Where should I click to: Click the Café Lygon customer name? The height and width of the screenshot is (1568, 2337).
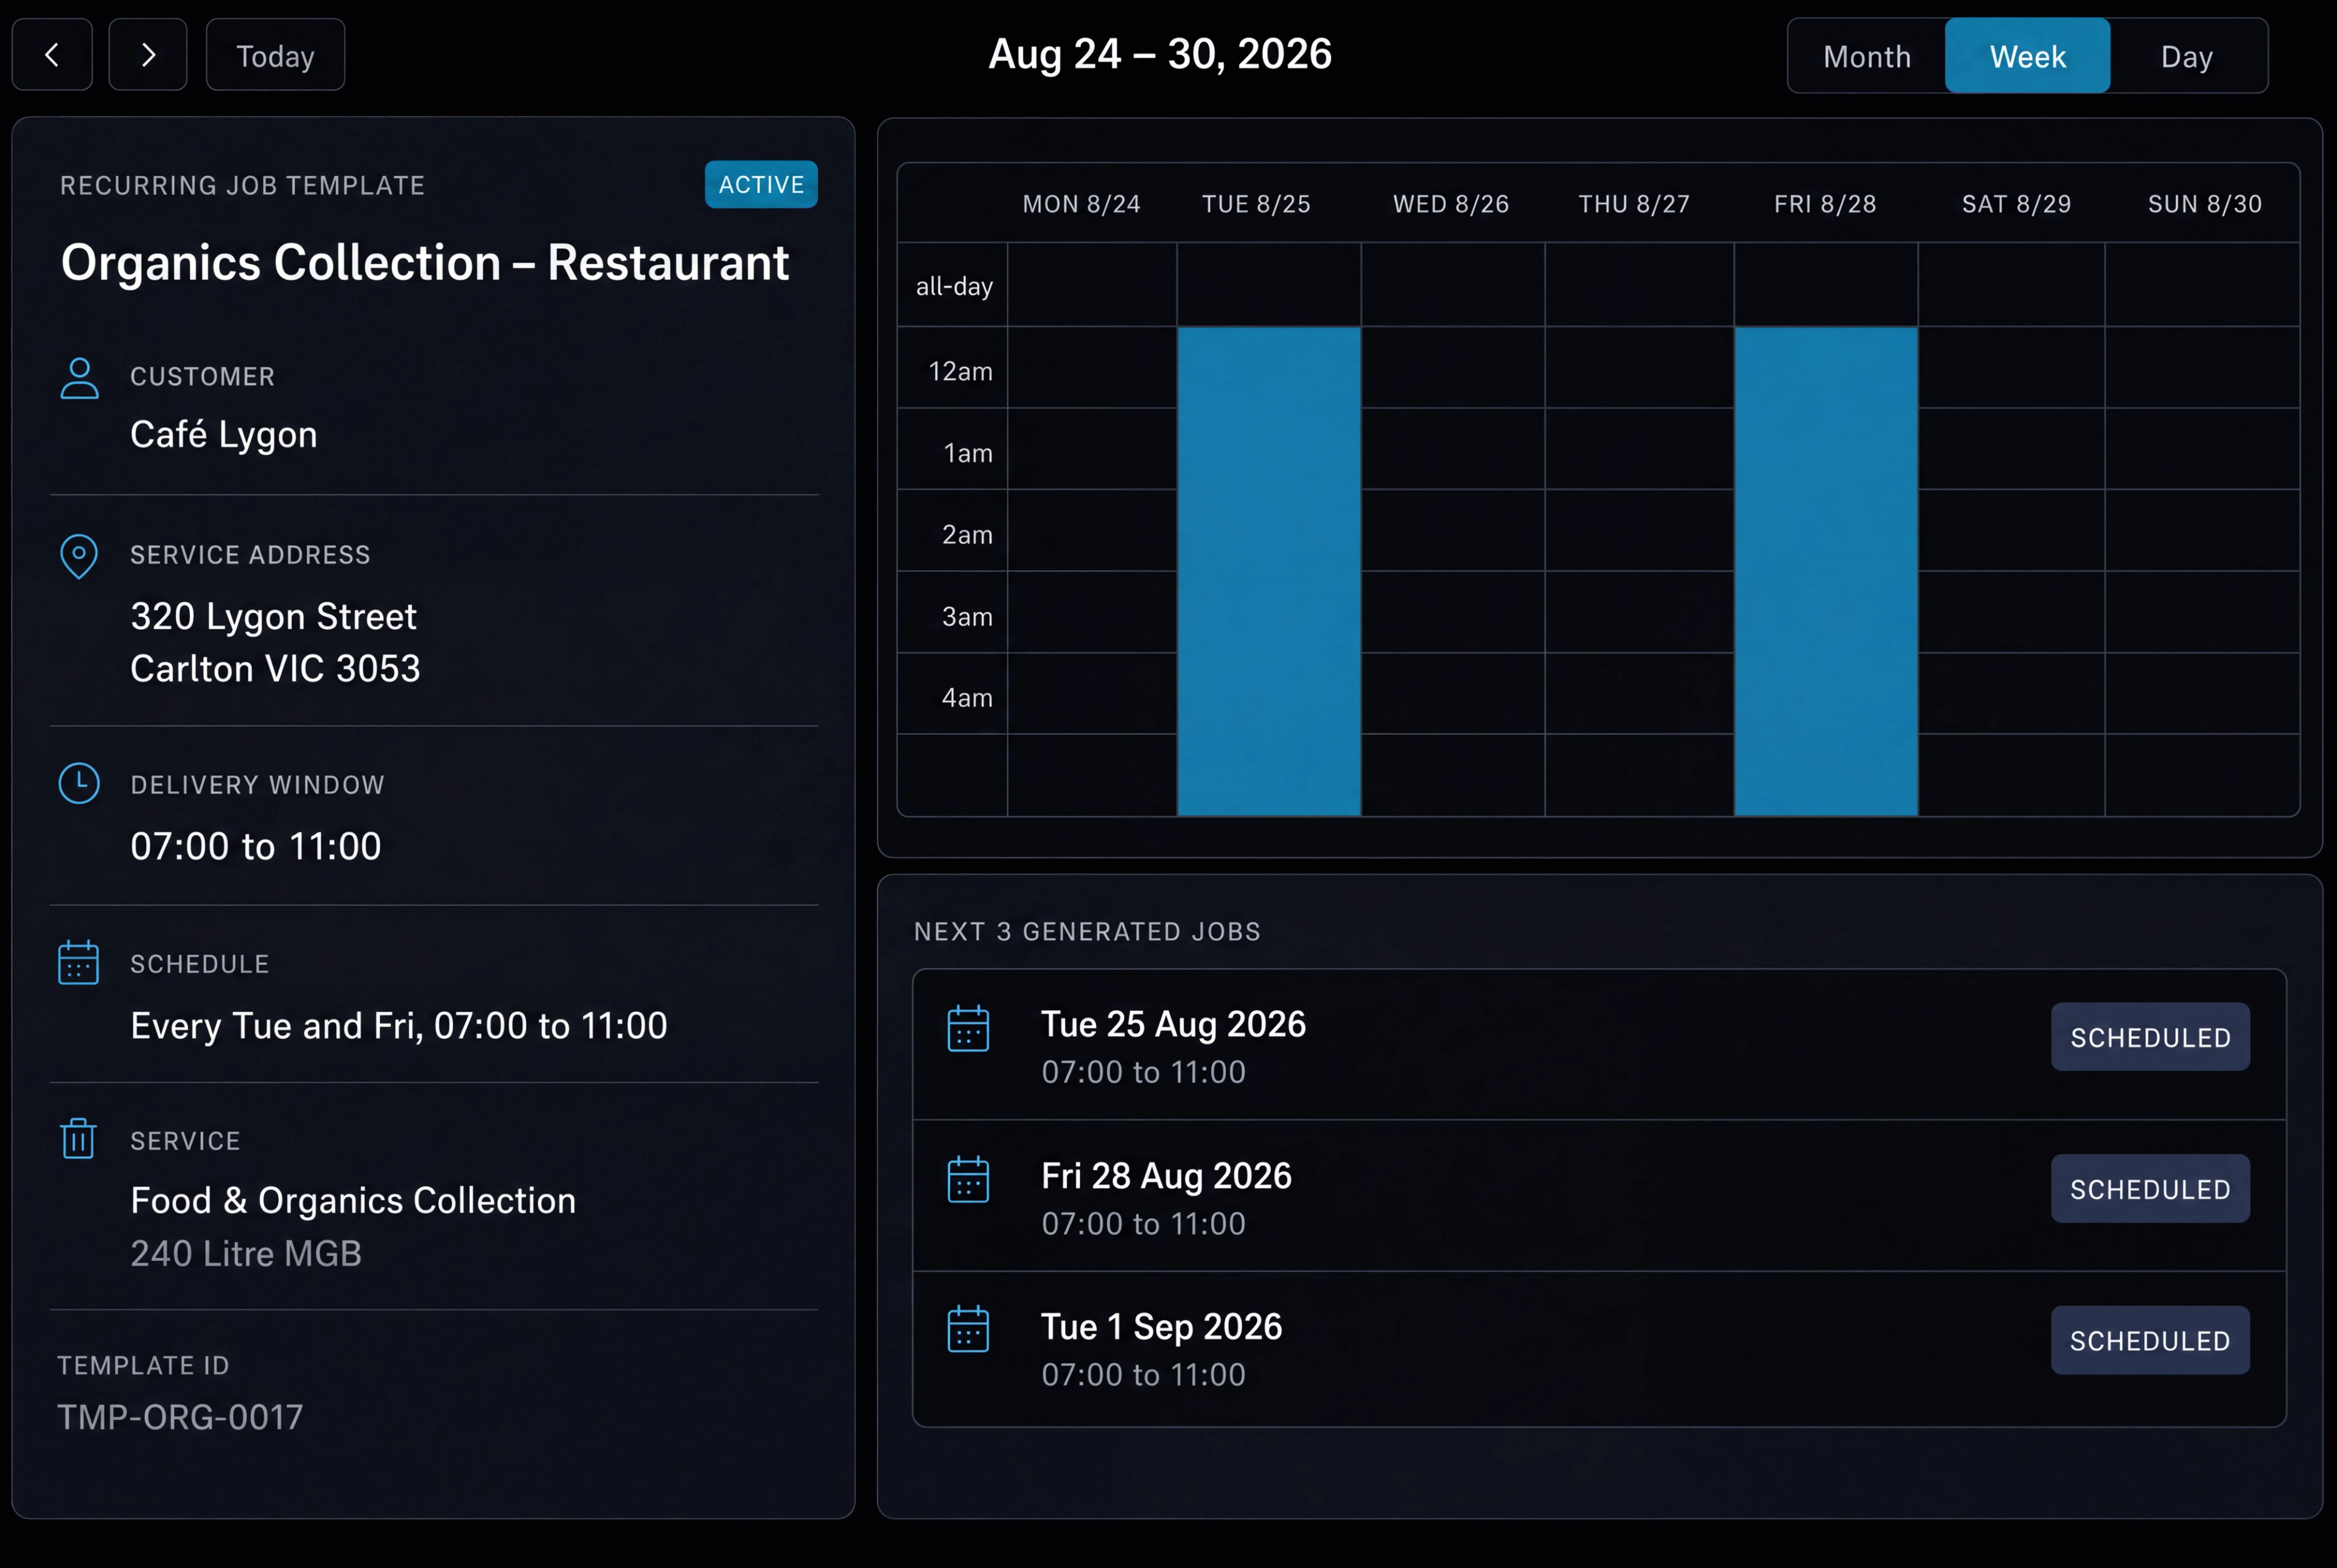point(224,435)
